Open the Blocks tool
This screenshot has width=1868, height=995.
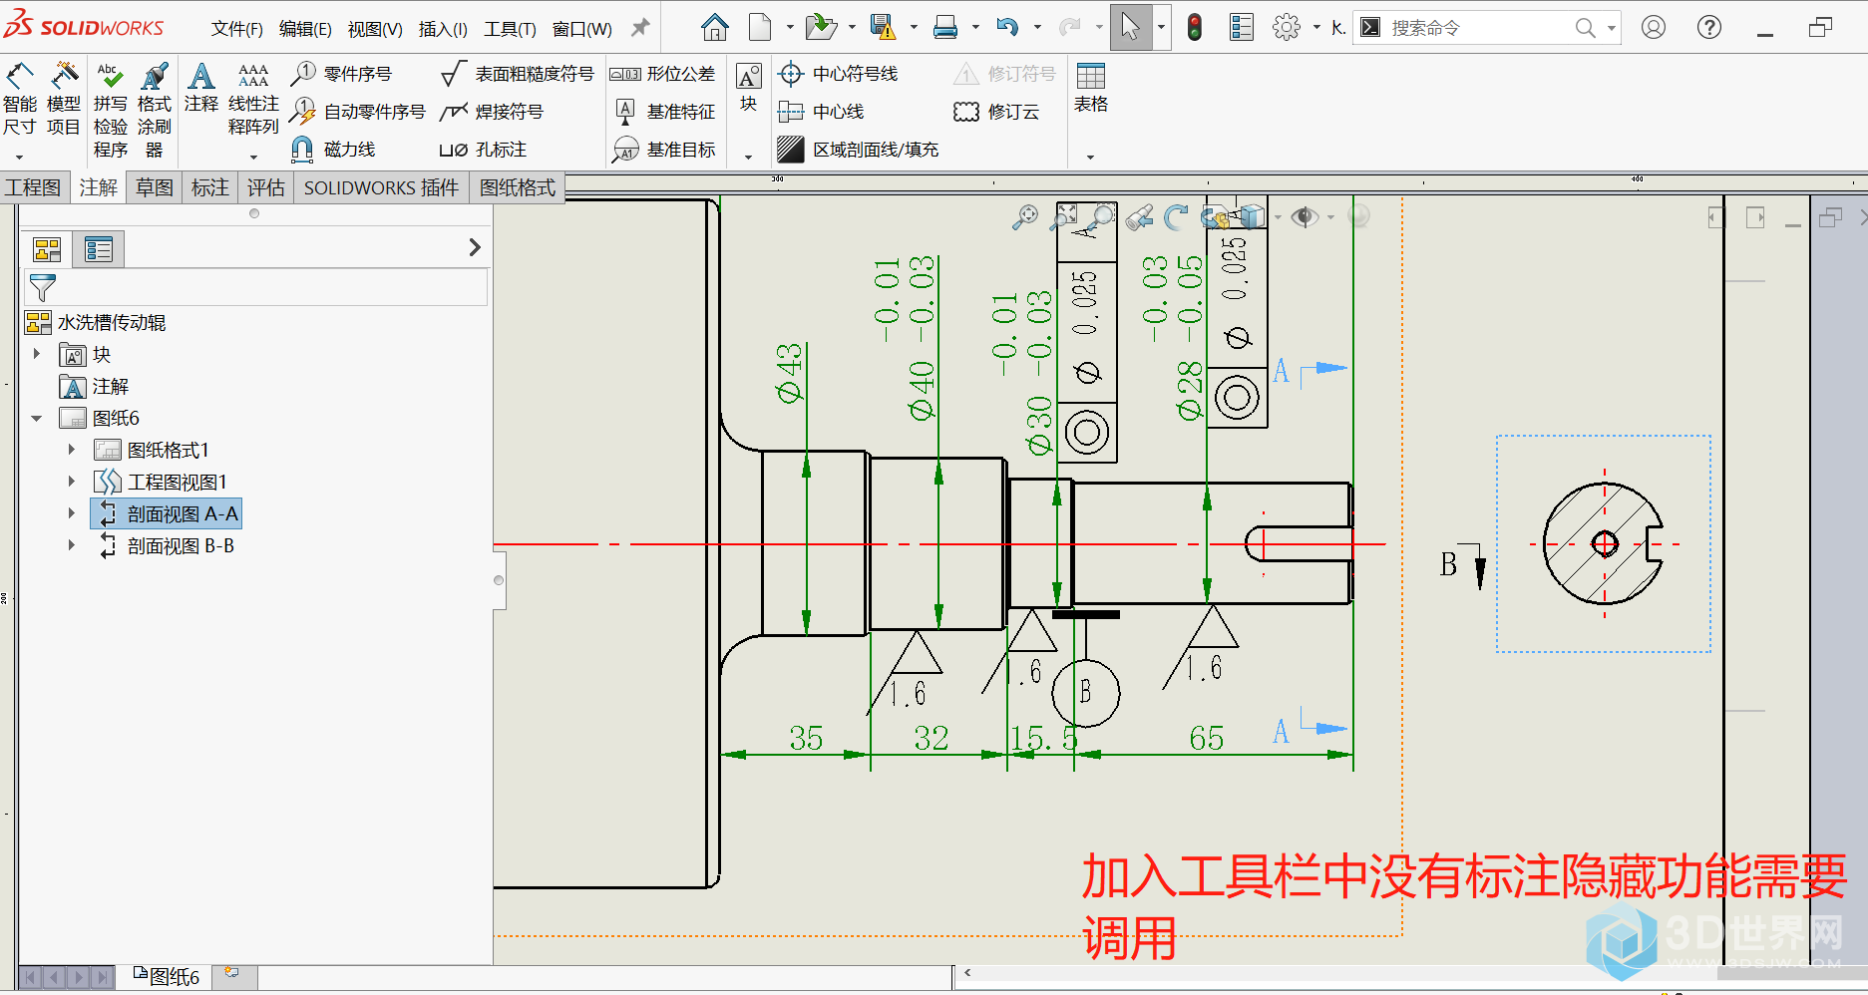[749, 88]
